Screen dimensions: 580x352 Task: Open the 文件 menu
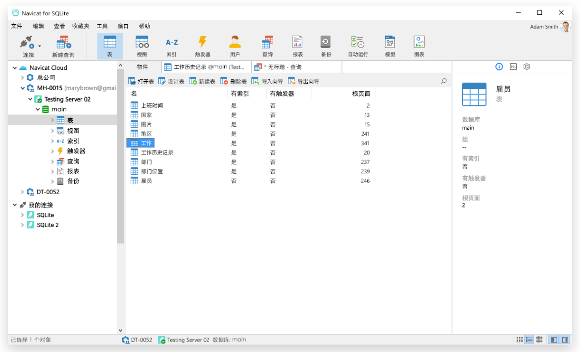17,26
